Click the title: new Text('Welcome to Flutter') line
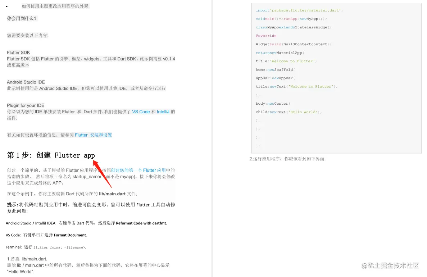The height and width of the screenshot is (277, 427). (296, 86)
